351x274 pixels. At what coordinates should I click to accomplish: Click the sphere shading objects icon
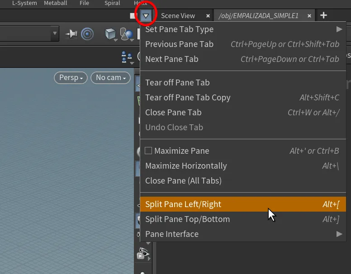coord(127,34)
